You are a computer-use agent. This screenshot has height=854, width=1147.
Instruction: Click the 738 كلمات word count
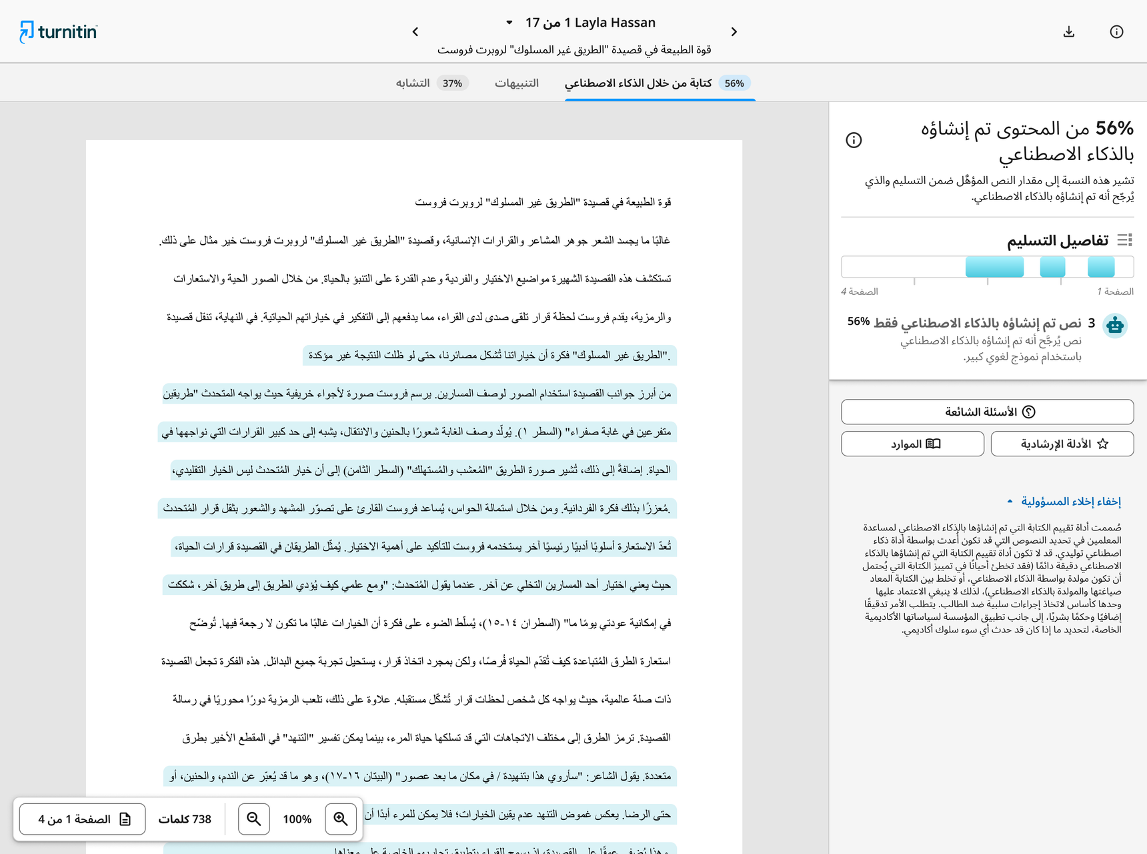pos(185,819)
